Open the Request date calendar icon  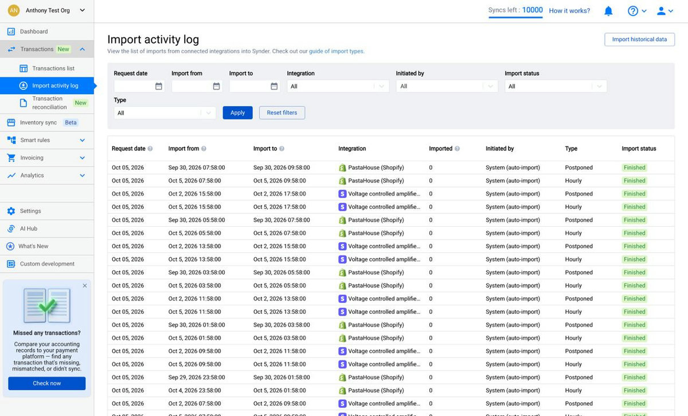tap(159, 86)
